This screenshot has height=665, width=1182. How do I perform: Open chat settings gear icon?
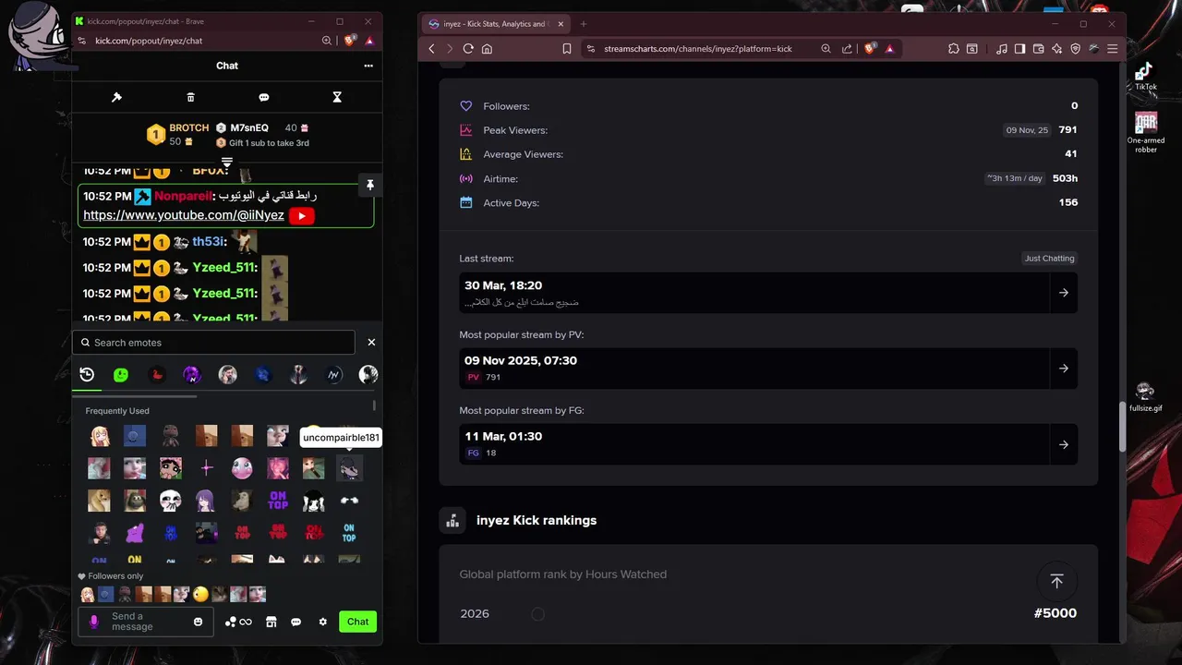(x=322, y=622)
